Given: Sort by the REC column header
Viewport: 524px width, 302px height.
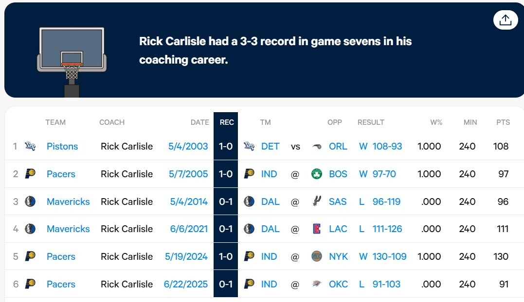Looking at the screenshot, I should pyautogui.click(x=226, y=122).
